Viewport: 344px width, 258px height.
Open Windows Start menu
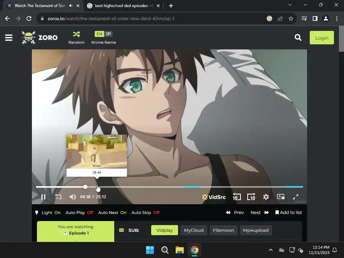point(150,250)
